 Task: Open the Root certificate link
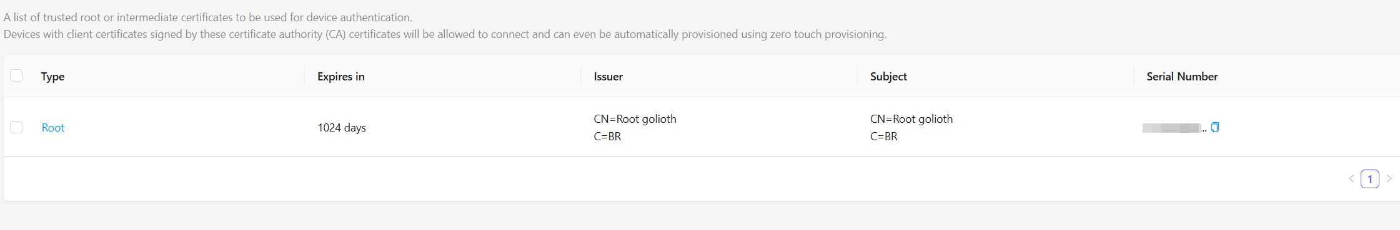(x=53, y=128)
